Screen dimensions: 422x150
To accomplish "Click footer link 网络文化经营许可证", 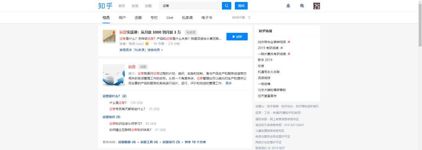I will pos(268,142).
